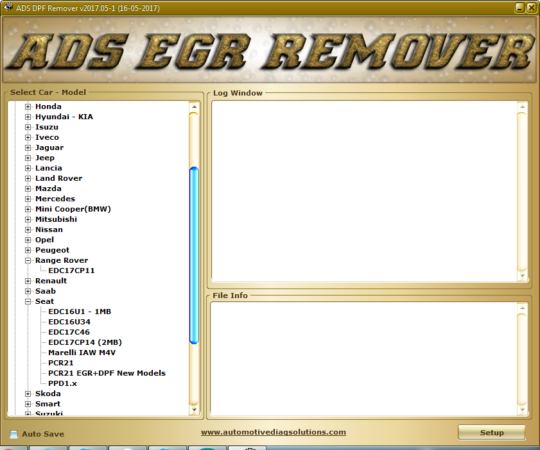This screenshot has width=540, height=450.
Task: Expand the Mini Cooper(BMW) node
Action: (28, 209)
